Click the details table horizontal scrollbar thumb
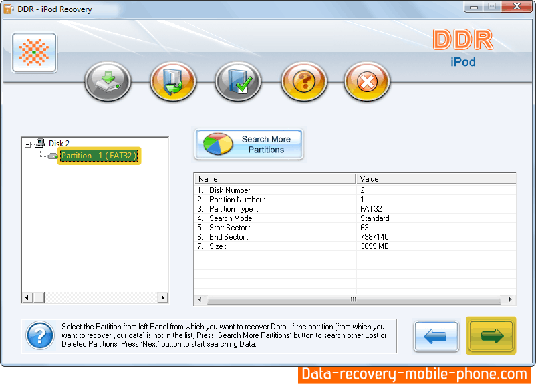 pos(353,299)
